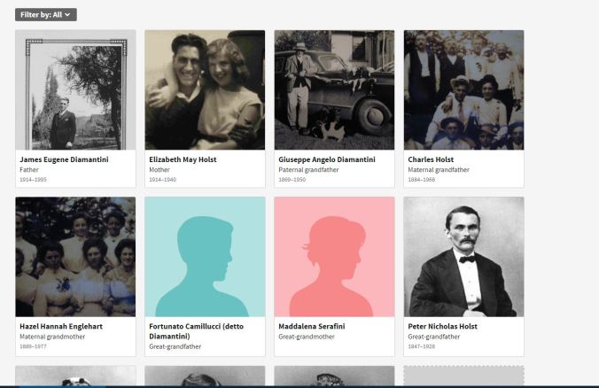Click the Hazel Hannah Englehart name link
The width and height of the screenshot is (599, 388).
[62, 326]
